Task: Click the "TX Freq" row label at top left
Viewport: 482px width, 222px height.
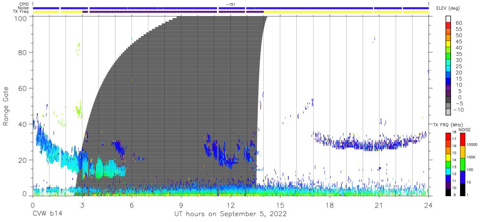Action: click(21, 11)
